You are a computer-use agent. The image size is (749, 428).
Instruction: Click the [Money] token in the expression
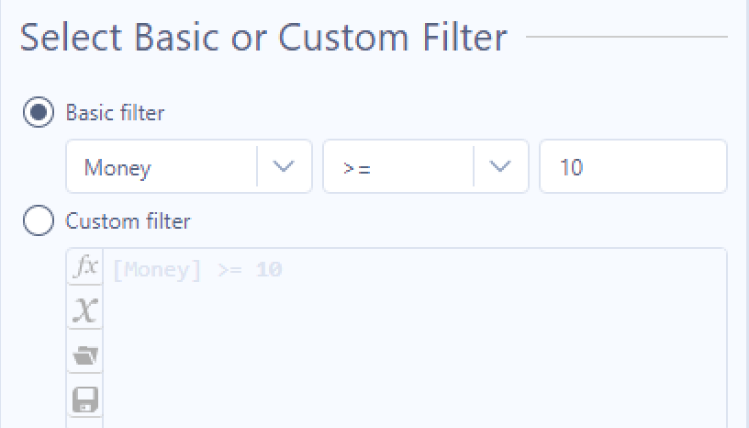[x=157, y=270]
